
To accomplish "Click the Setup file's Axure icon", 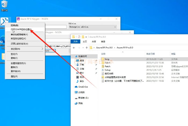I will 103,70.
